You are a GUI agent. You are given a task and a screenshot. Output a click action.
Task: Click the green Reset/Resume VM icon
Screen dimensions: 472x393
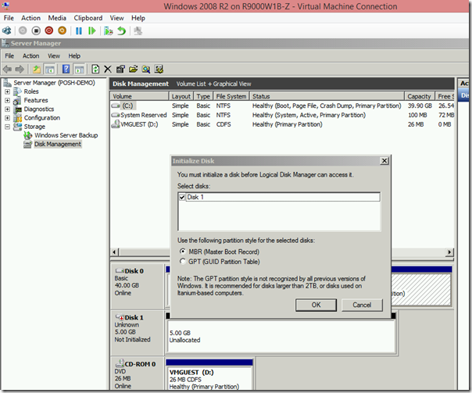(91, 30)
